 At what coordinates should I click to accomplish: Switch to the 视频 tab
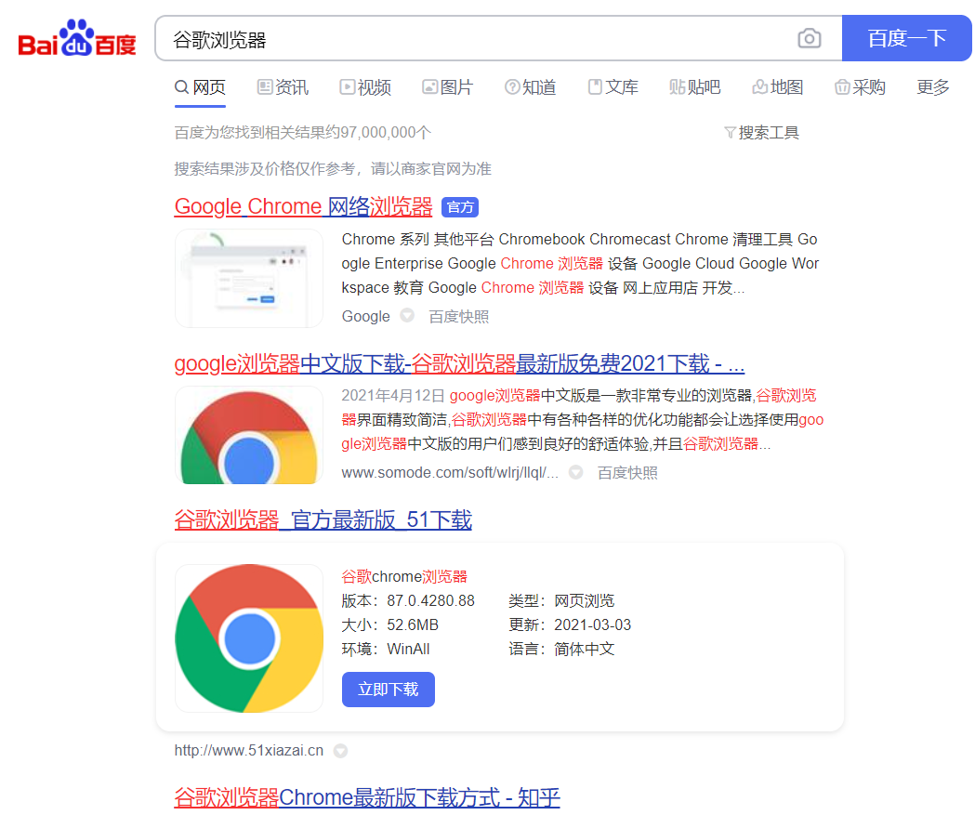pos(365,87)
